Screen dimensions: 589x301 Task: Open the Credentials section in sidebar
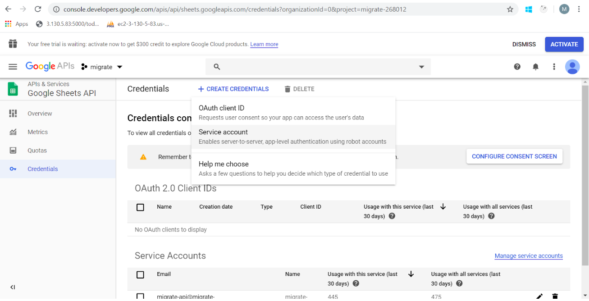point(43,169)
